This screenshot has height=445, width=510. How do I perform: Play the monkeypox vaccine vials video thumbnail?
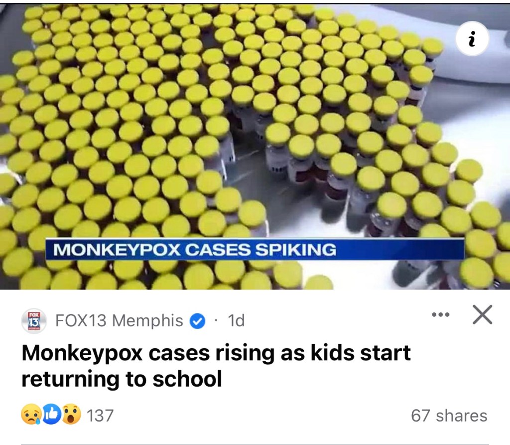[x=255, y=146]
